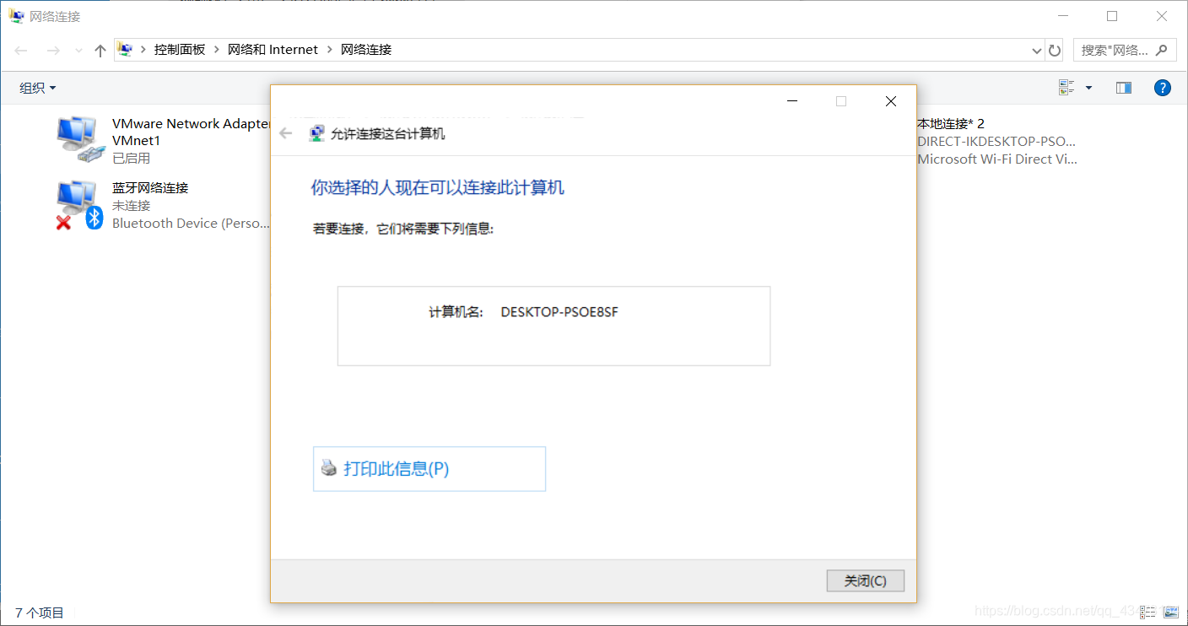Image resolution: width=1188 pixels, height=626 pixels.
Task: Click the 蓝牙网络连接 name label
Action: pyautogui.click(x=150, y=187)
